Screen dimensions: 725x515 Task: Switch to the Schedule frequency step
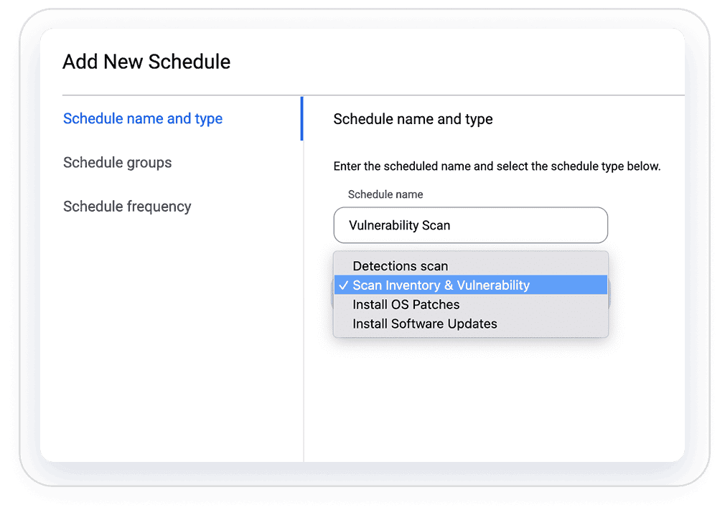point(127,207)
